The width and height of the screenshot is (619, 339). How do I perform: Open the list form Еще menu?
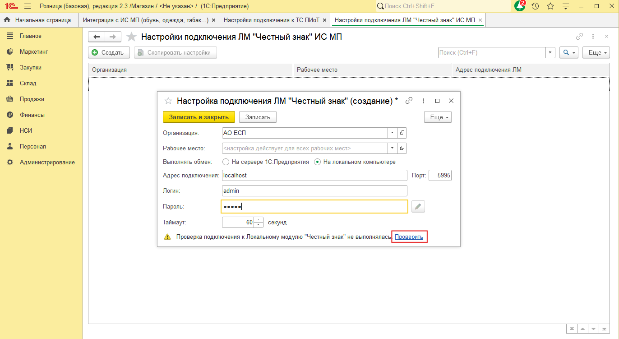[596, 53]
